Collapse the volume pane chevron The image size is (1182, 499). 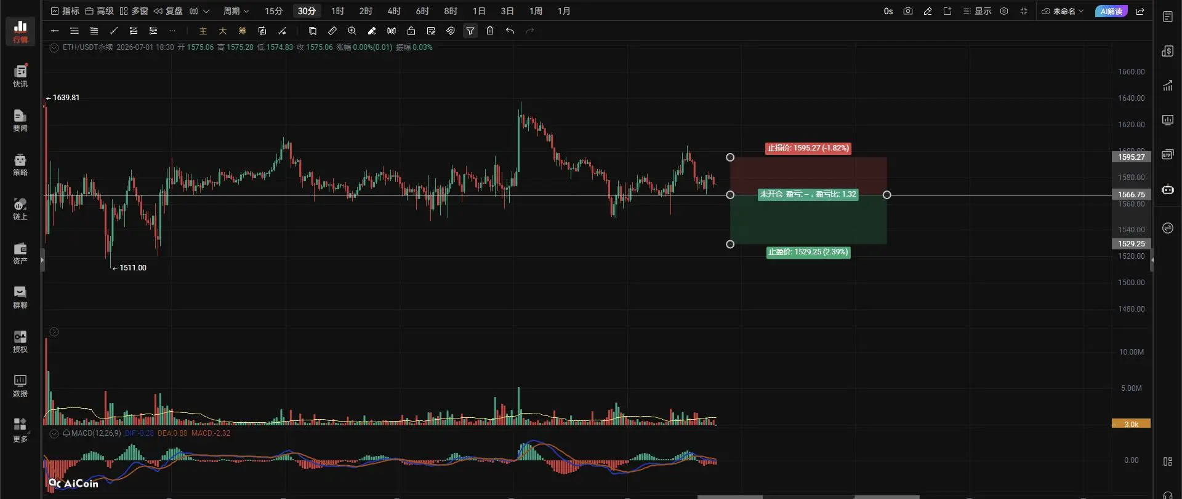pyautogui.click(x=54, y=332)
